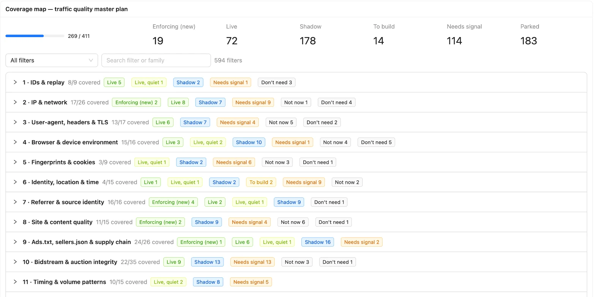Click Coverage map — traffic quality master plan title
Image resolution: width=594 pixels, height=297 pixels.
point(66,9)
